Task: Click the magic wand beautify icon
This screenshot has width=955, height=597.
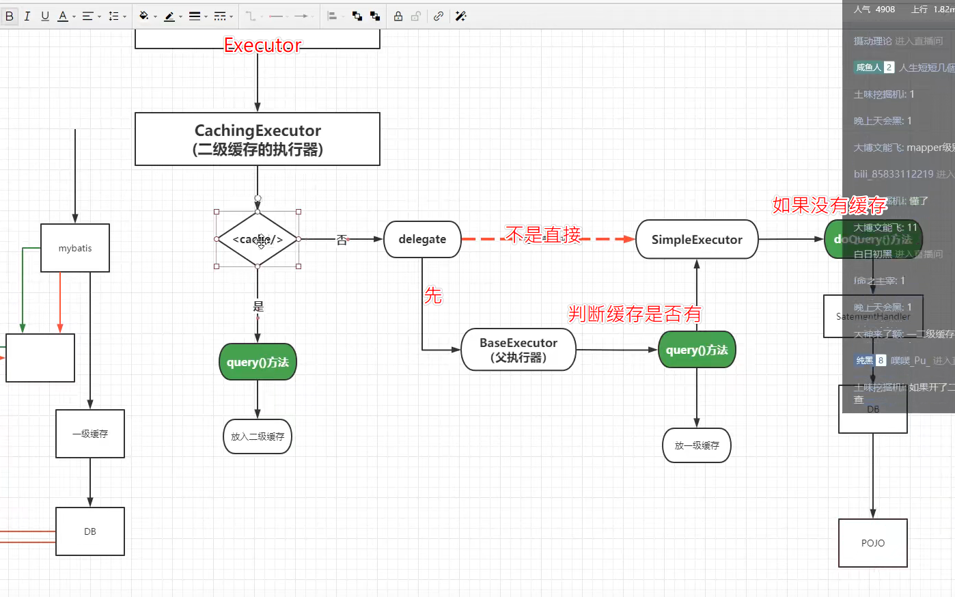Action: 461,16
